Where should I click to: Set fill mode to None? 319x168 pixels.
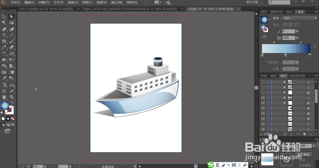pos(13,118)
